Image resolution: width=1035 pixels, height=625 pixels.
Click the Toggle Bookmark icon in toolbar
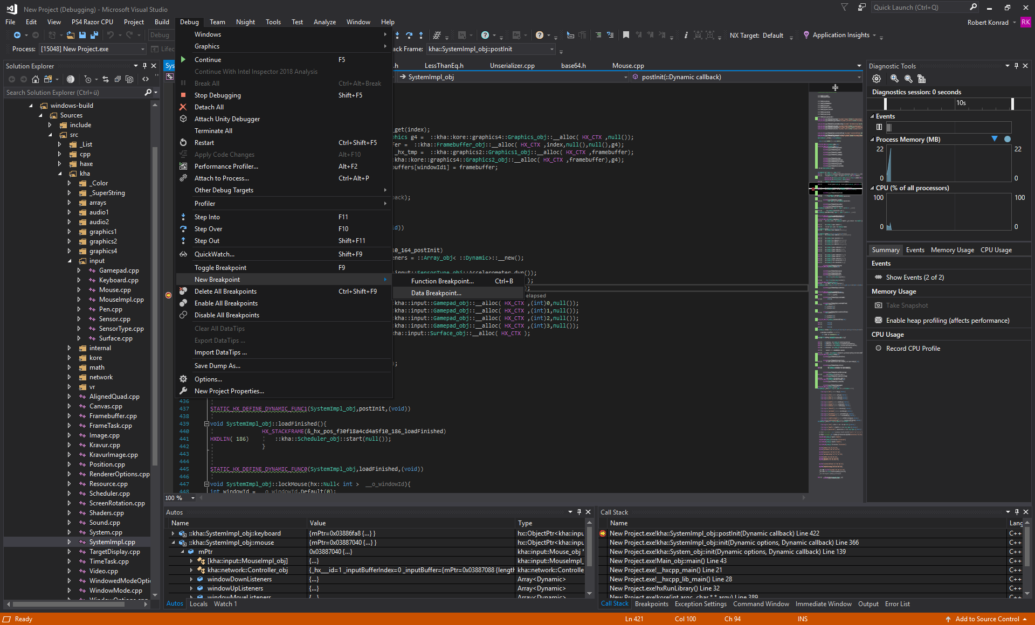pyautogui.click(x=626, y=35)
